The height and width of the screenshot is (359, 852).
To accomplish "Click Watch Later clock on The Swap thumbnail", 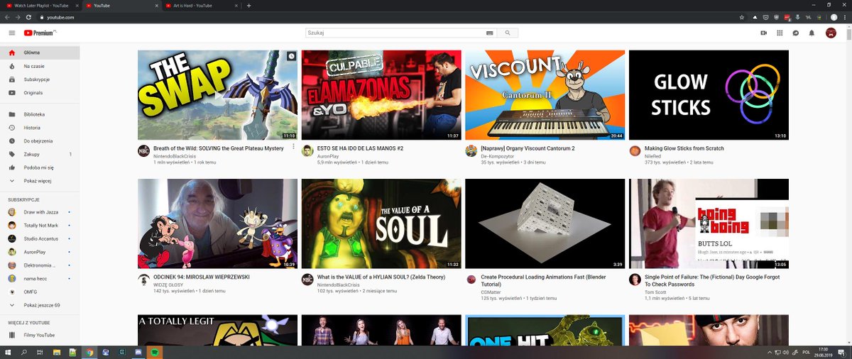I will [x=291, y=56].
